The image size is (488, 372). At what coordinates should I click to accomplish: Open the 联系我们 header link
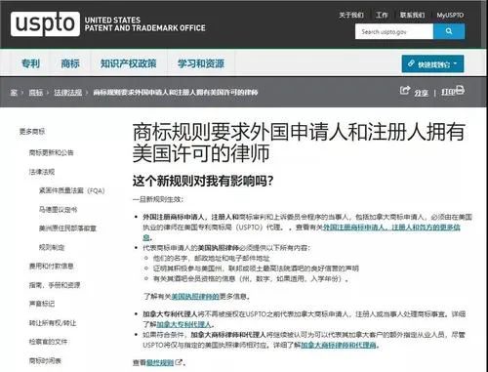coord(412,15)
